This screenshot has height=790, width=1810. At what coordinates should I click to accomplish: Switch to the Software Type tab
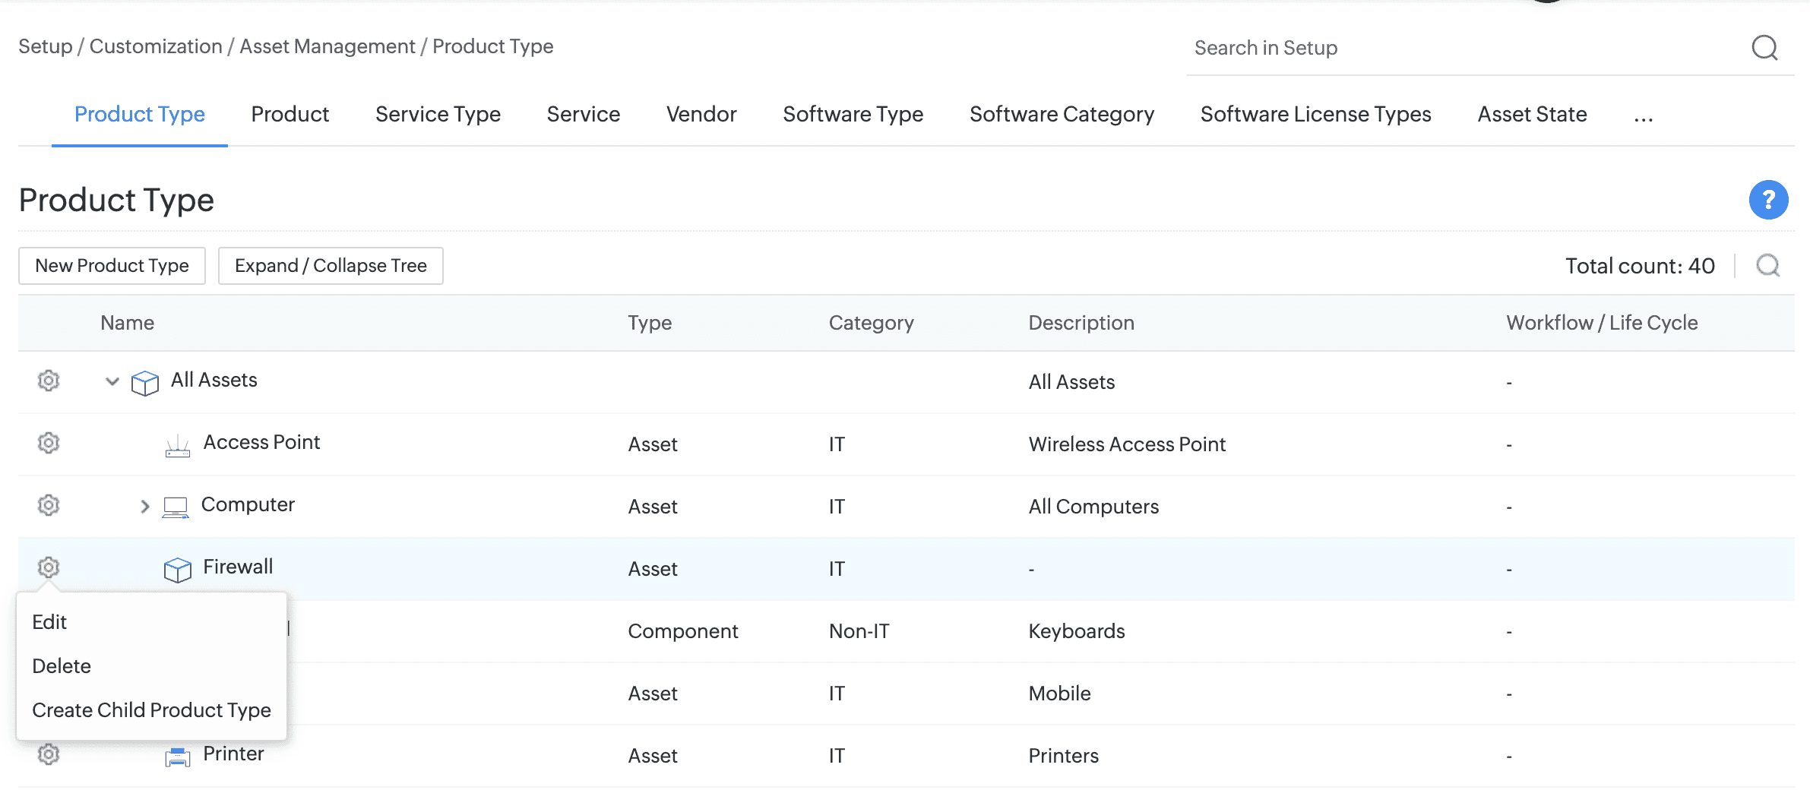853,114
